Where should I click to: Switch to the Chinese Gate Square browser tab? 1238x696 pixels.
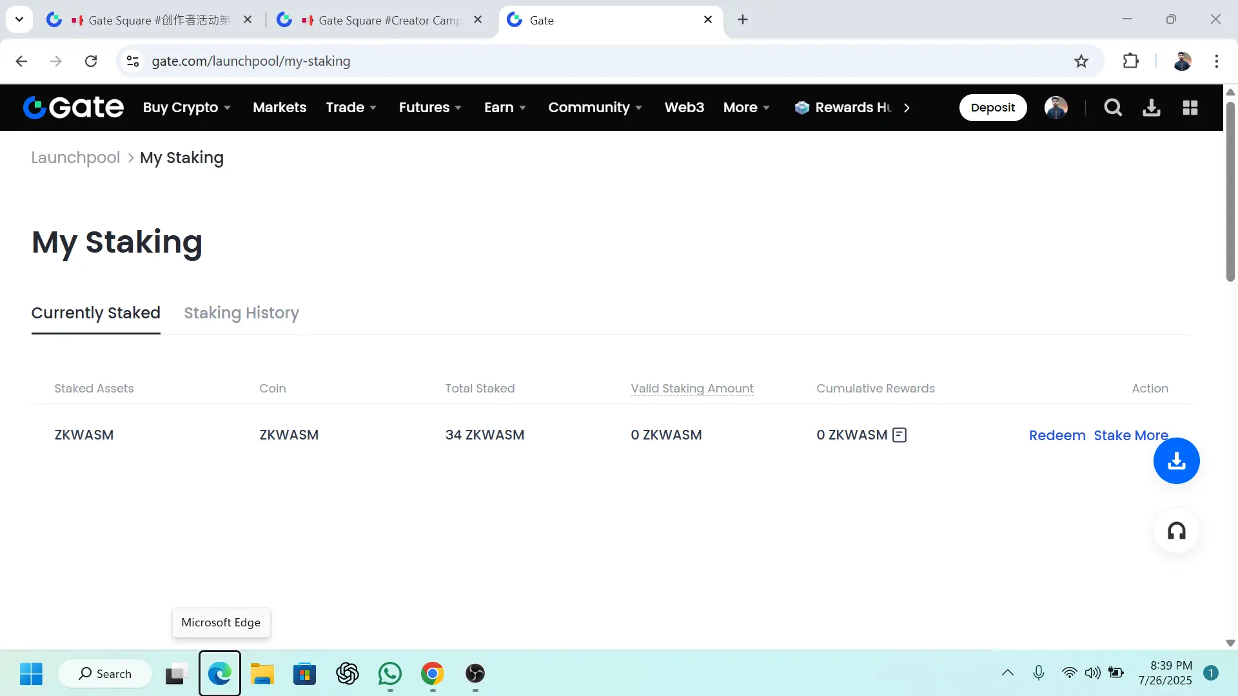pyautogui.click(x=150, y=20)
